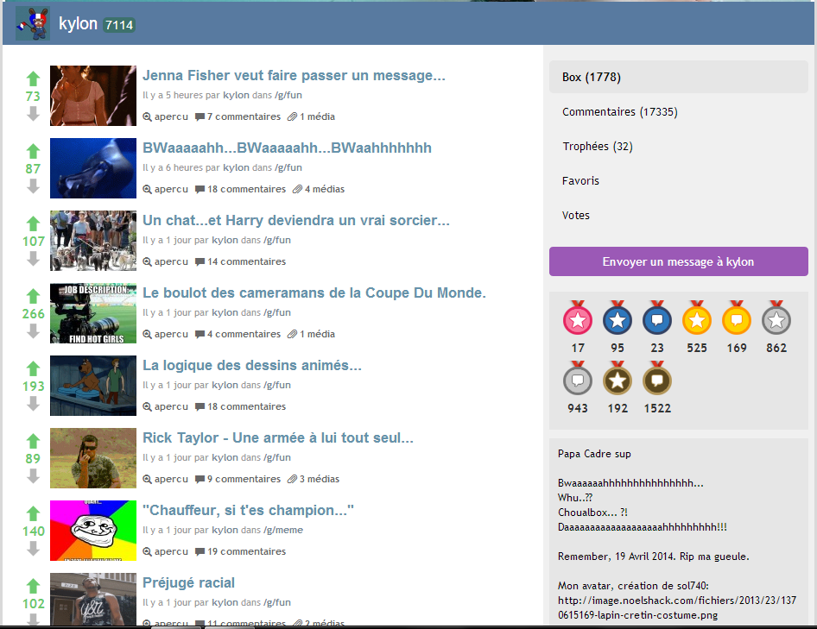Click the bronze comment medal showing 1522
Viewport: 817px width, 629px height.
click(656, 380)
